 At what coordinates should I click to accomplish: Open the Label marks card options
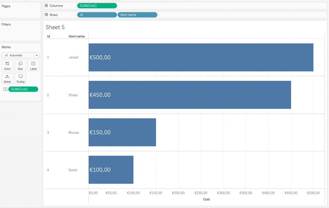pyautogui.click(x=33, y=65)
